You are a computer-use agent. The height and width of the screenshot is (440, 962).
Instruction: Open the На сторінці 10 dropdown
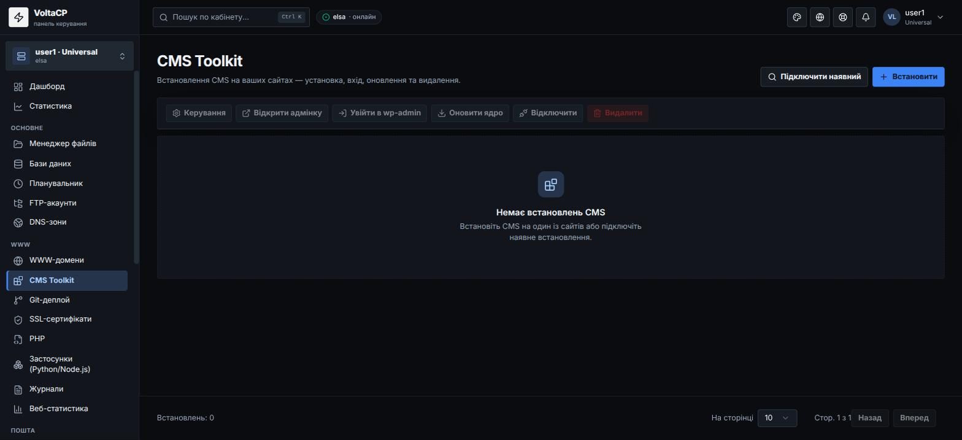(777, 418)
